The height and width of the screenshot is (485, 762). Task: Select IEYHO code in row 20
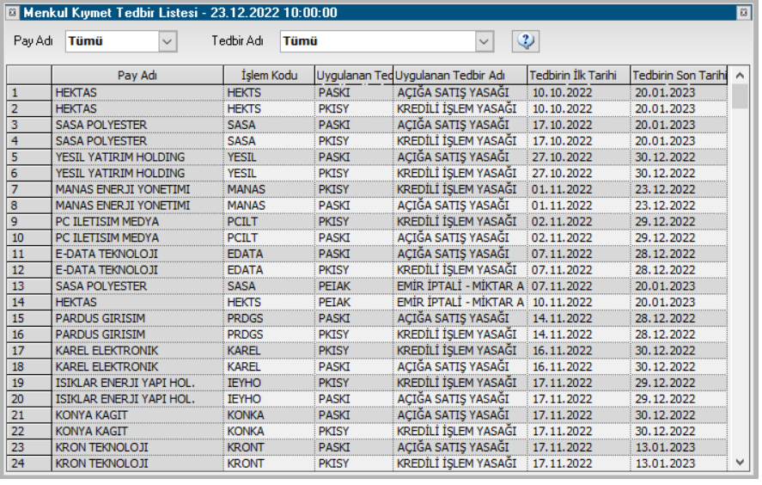point(244,398)
